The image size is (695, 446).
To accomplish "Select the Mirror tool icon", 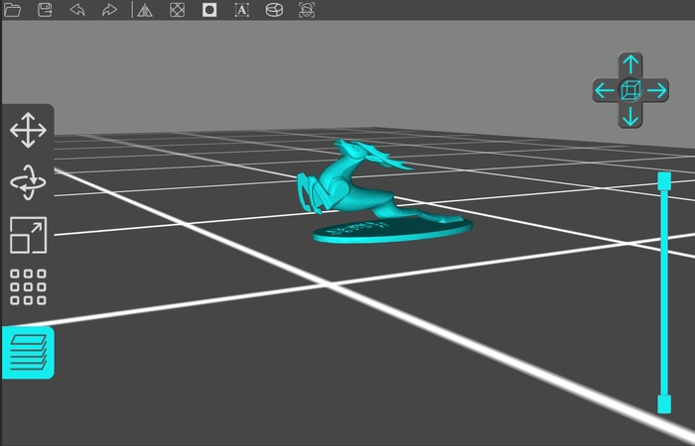I will [x=145, y=10].
